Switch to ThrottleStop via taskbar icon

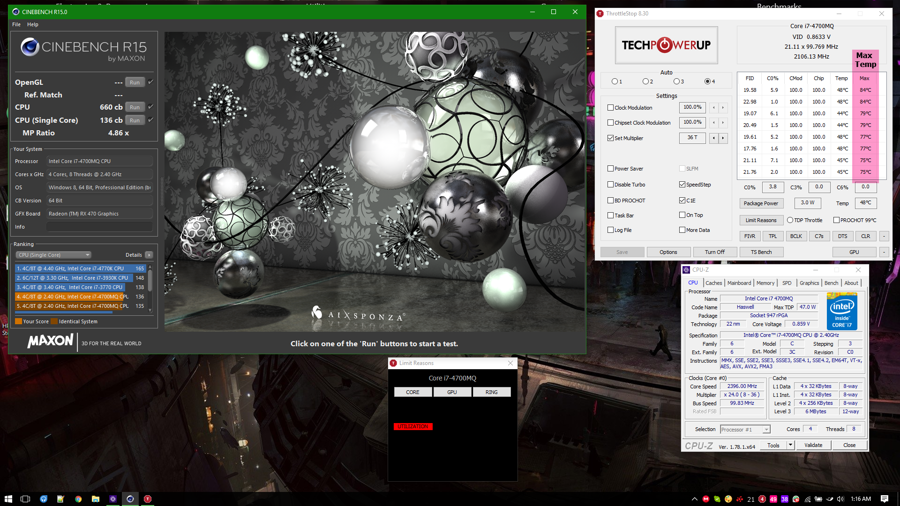pos(148,499)
